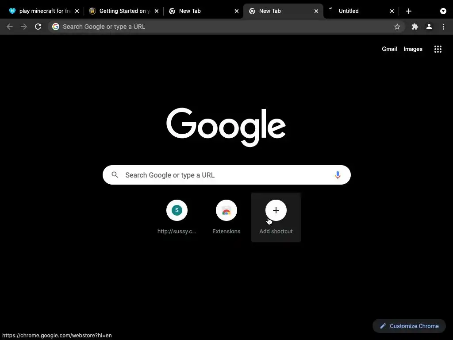Switch to the 'Getting Started' tab
453x340 pixels.
[x=124, y=11]
